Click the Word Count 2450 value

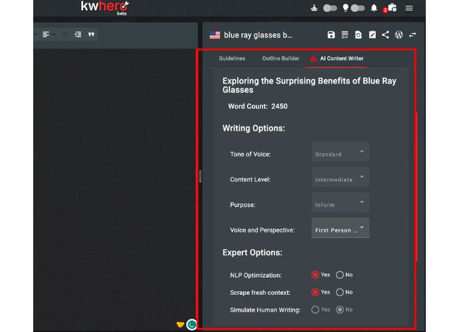click(x=280, y=106)
